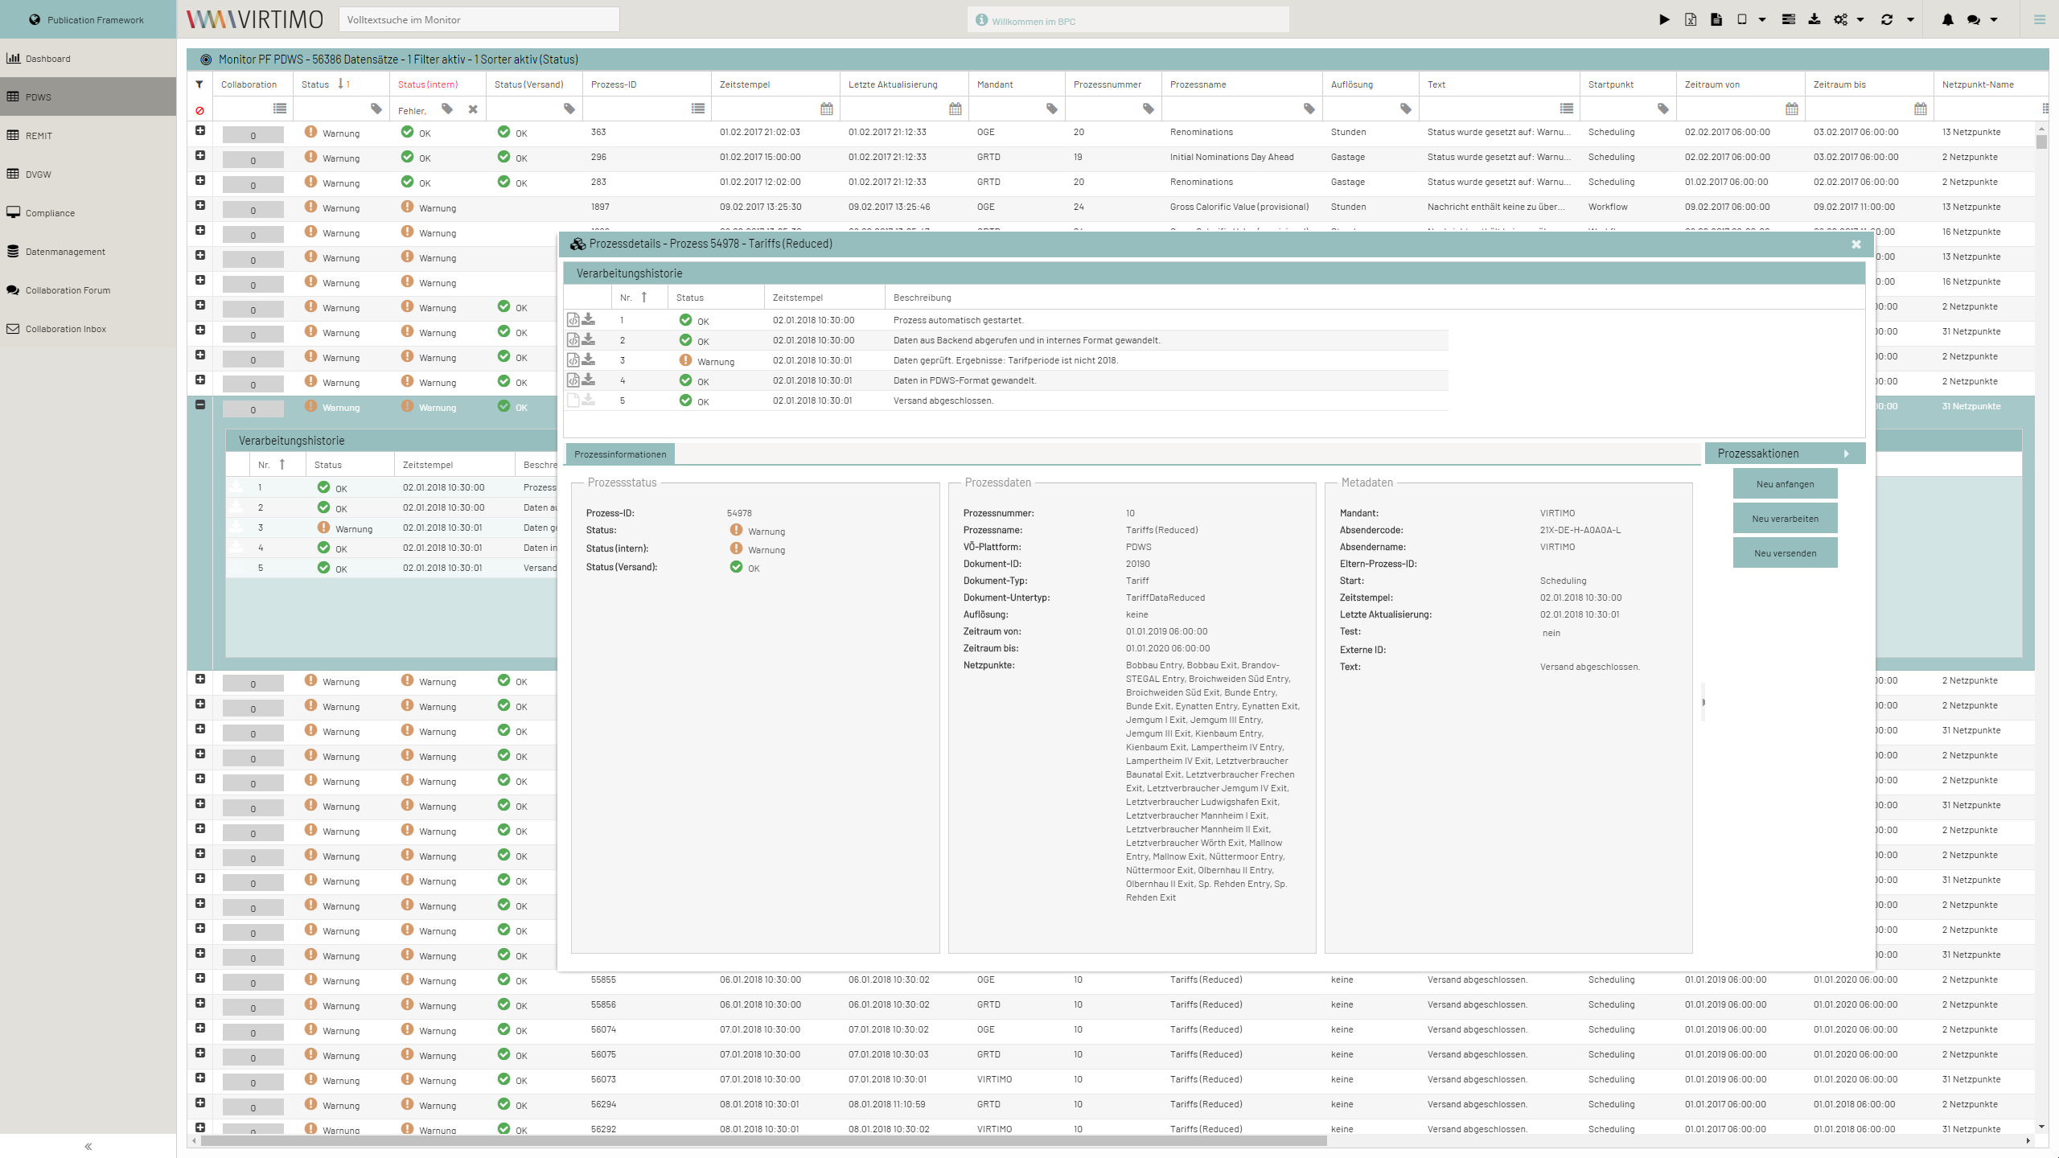The width and height of the screenshot is (2059, 1158).
Task: Open notifications bell icon
Action: point(1947,19)
